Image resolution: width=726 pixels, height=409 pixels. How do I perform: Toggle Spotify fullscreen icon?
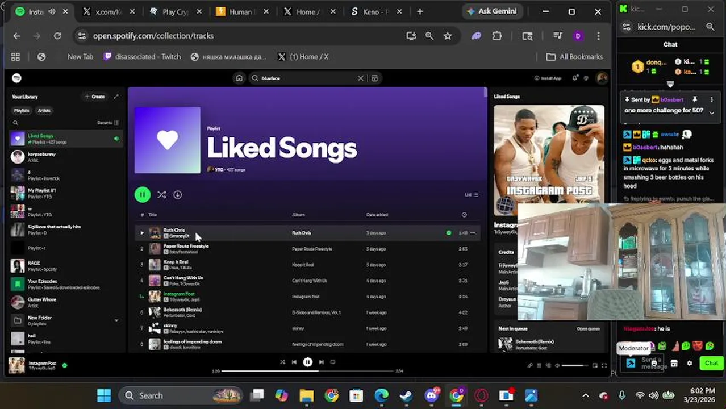(604, 366)
